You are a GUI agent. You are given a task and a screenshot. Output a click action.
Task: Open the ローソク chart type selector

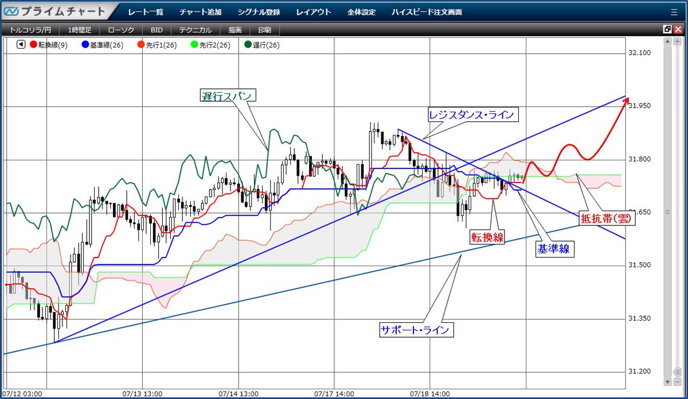[x=120, y=30]
